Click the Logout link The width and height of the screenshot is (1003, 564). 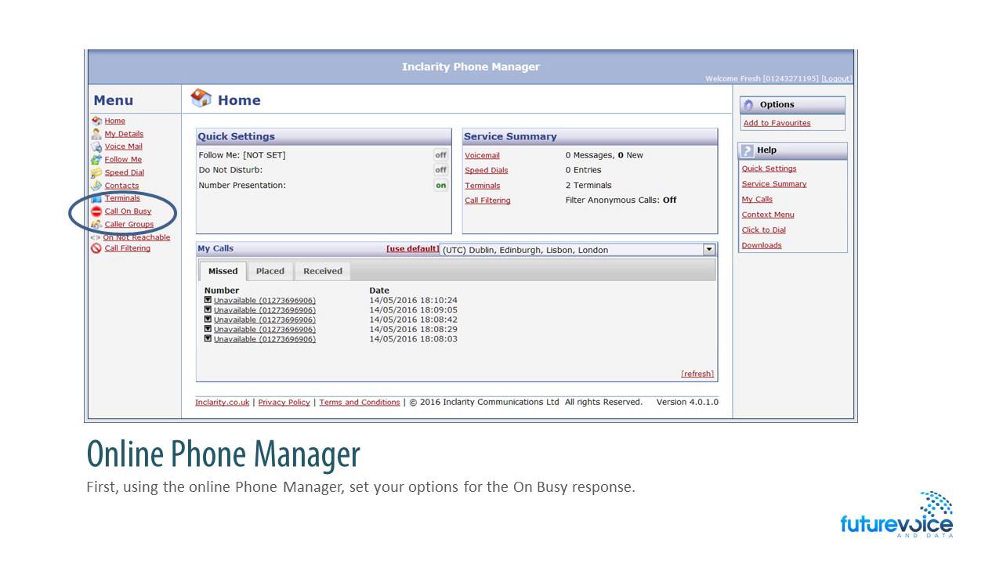click(x=836, y=78)
